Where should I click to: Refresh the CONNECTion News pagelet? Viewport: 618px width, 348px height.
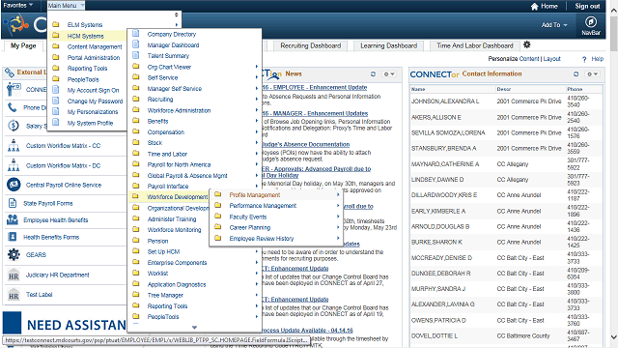click(373, 73)
